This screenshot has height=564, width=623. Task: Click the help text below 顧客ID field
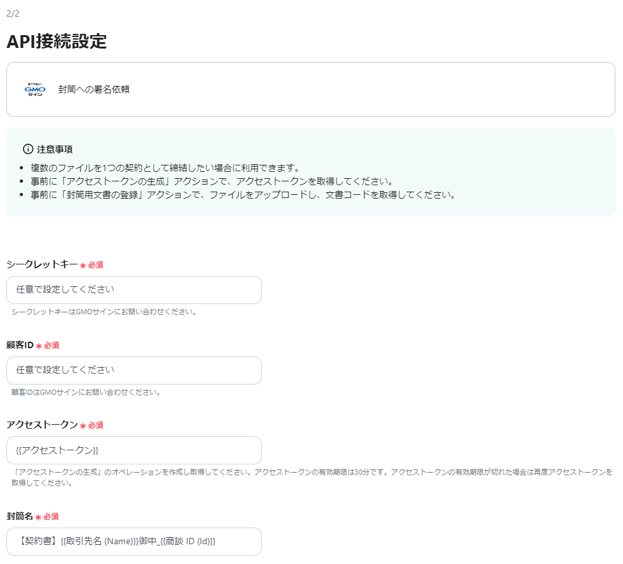pyautogui.click(x=86, y=392)
